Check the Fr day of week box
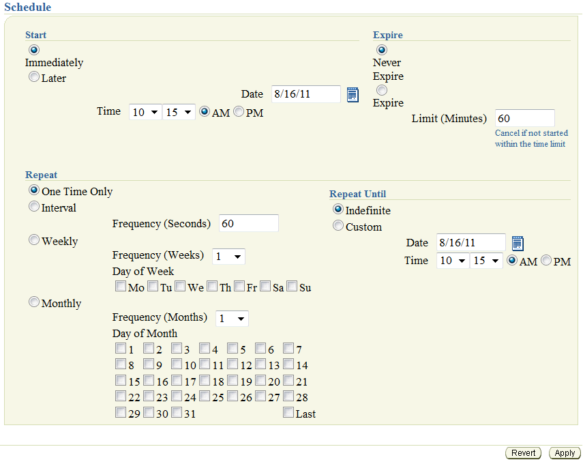The width and height of the screenshot is (583, 462). (x=239, y=286)
